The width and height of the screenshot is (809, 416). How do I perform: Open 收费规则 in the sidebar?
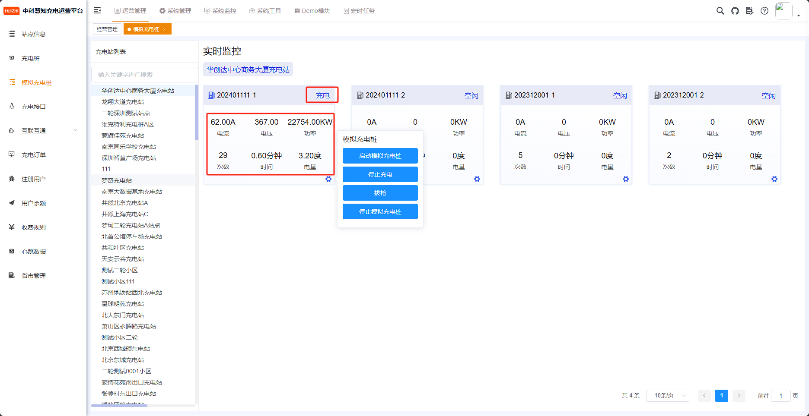[43, 227]
